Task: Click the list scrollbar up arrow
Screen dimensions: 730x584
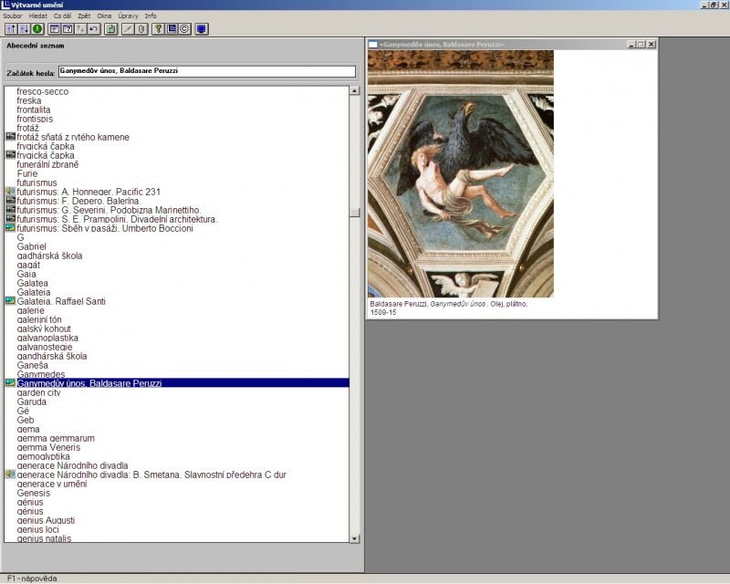Action: coord(354,90)
